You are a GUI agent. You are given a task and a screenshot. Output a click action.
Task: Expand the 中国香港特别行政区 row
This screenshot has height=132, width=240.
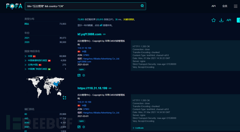25,61
